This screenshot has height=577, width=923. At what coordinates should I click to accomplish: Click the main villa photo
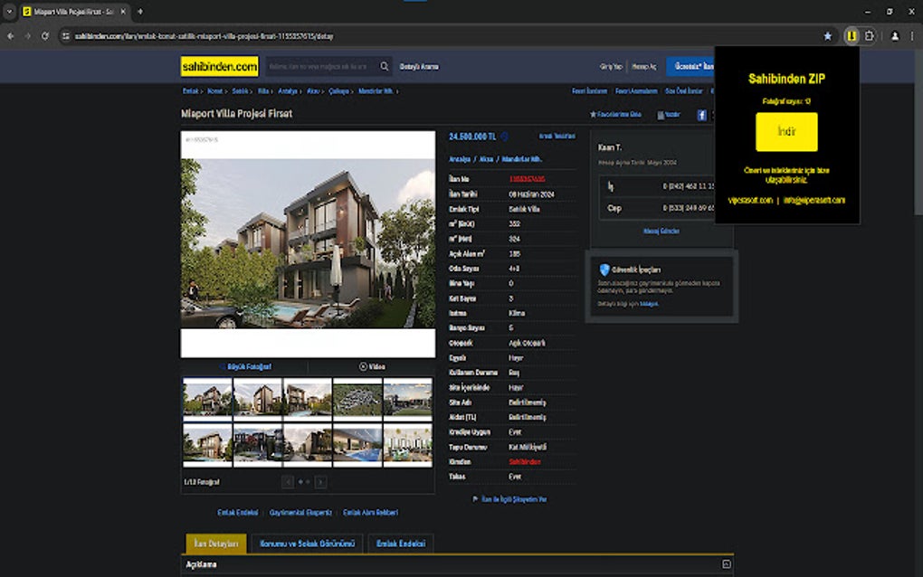tap(308, 243)
